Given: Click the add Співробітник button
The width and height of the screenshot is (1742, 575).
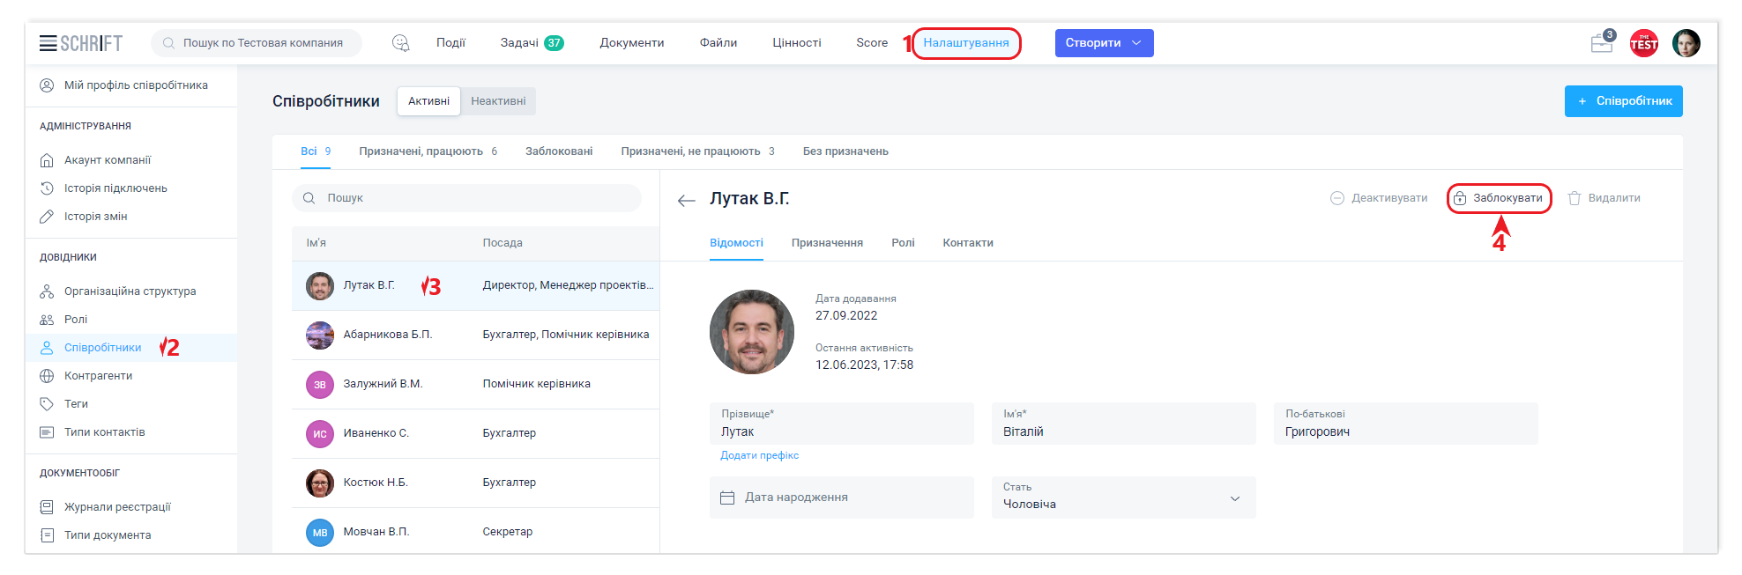Looking at the screenshot, I should coord(1623,101).
